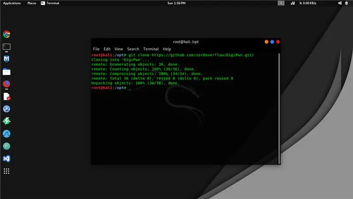Open the green globe dock icon
Image resolution: width=353 pixels, height=199 pixels.
pos(7,146)
